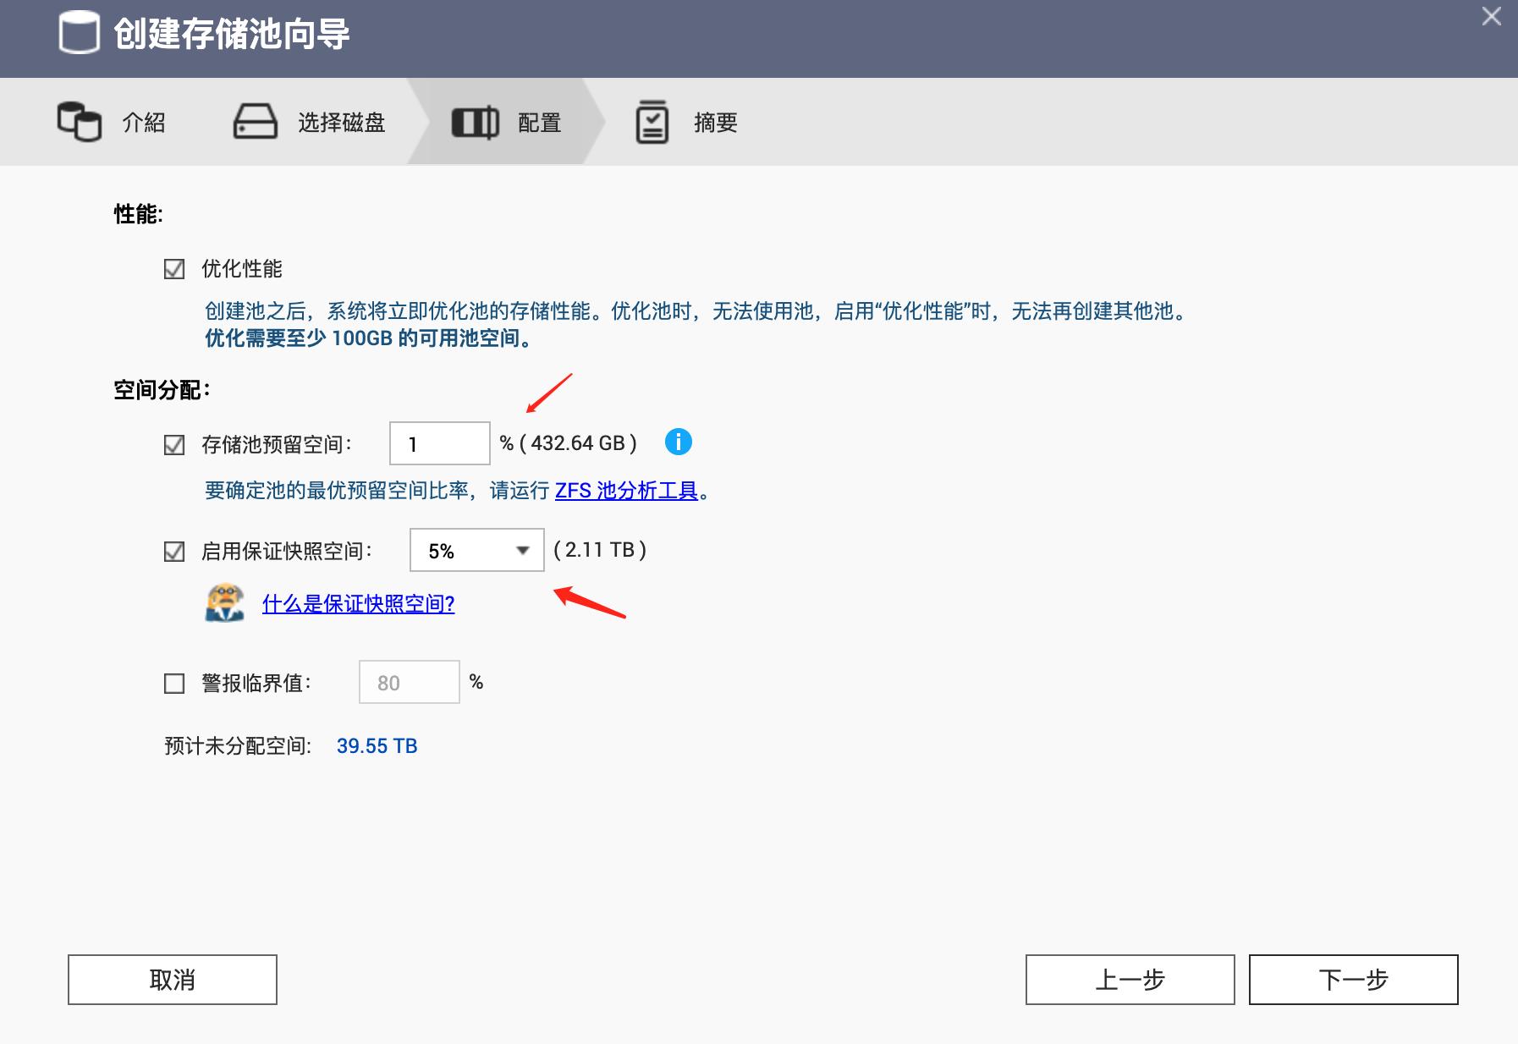This screenshot has height=1044, width=1518.
Task: Open the ZFS 池分析工具 link
Action: [x=627, y=491]
